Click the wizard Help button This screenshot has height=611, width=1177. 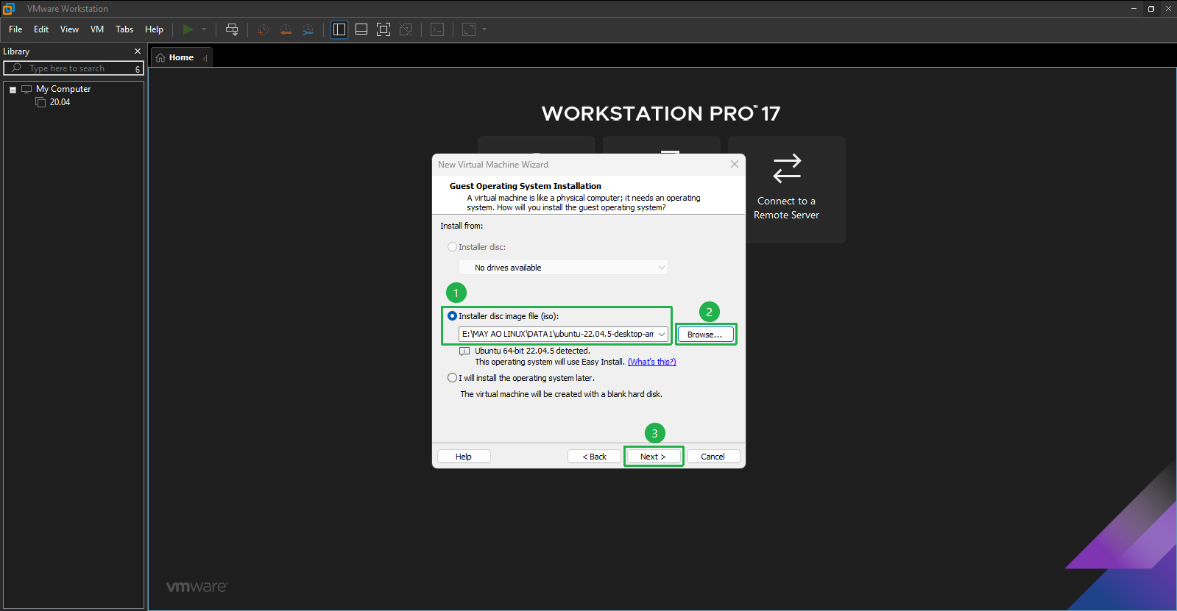pyautogui.click(x=464, y=457)
